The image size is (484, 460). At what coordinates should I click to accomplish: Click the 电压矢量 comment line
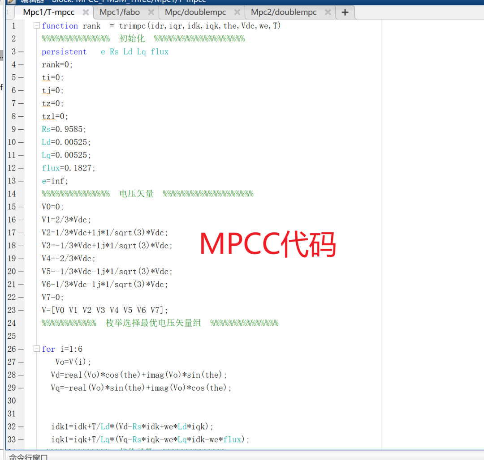147,194
